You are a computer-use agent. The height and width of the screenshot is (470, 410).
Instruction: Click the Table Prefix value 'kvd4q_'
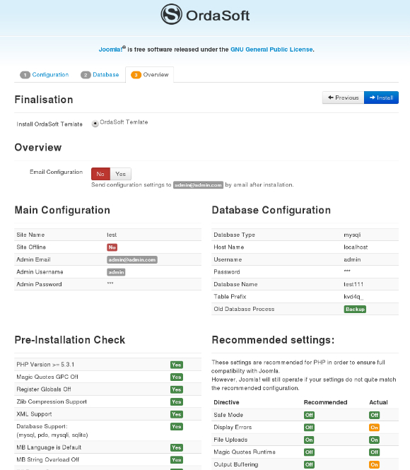tap(353, 297)
